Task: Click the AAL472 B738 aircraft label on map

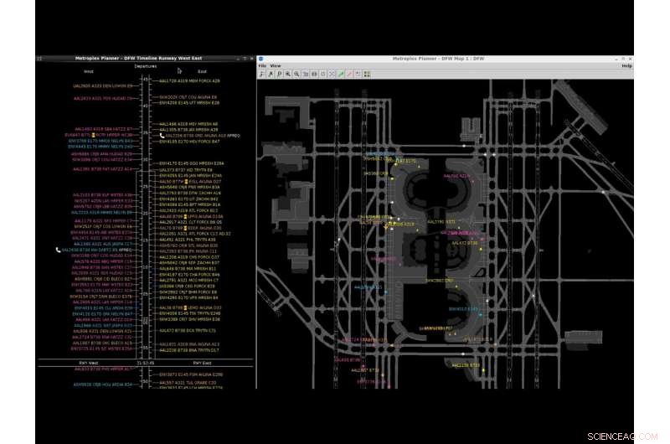Action: pyautogui.click(x=465, y=243)
